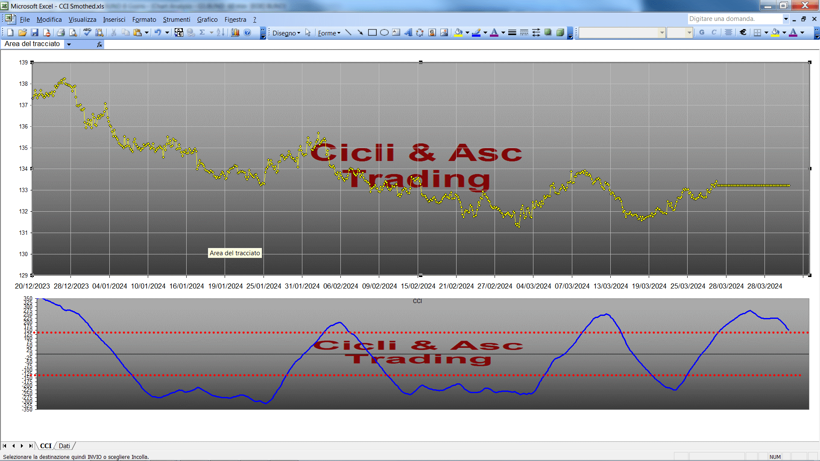Select the CCI sheet tab
This screenshot has height=461, width=820.
coord(46,446)
